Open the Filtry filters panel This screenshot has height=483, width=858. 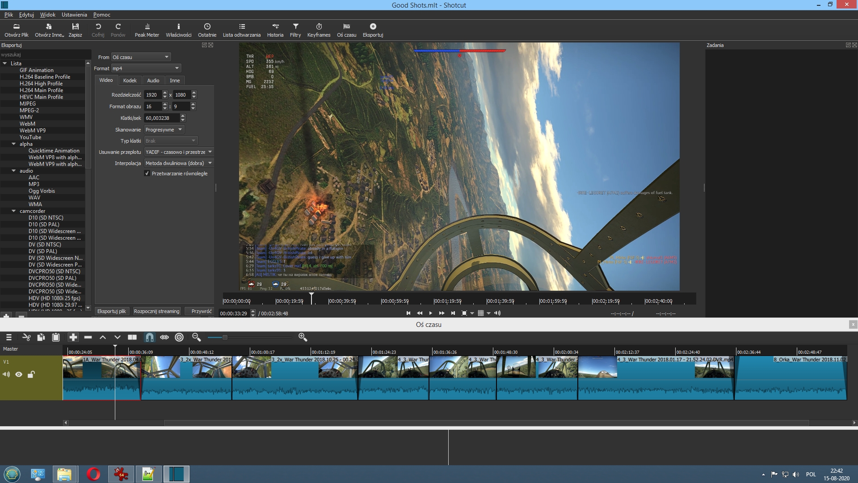coord(295,30)
